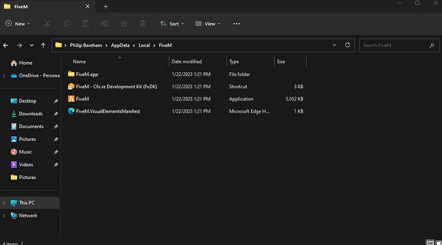This screenshot has height=245, width=442.
Task: Select the File folder type cell
Action: click(240, 74)
